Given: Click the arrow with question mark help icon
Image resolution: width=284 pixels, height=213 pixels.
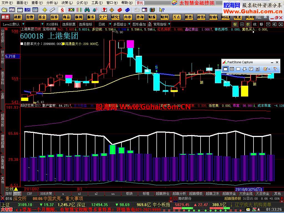Looking at the screenshot, I should point(162,10).
